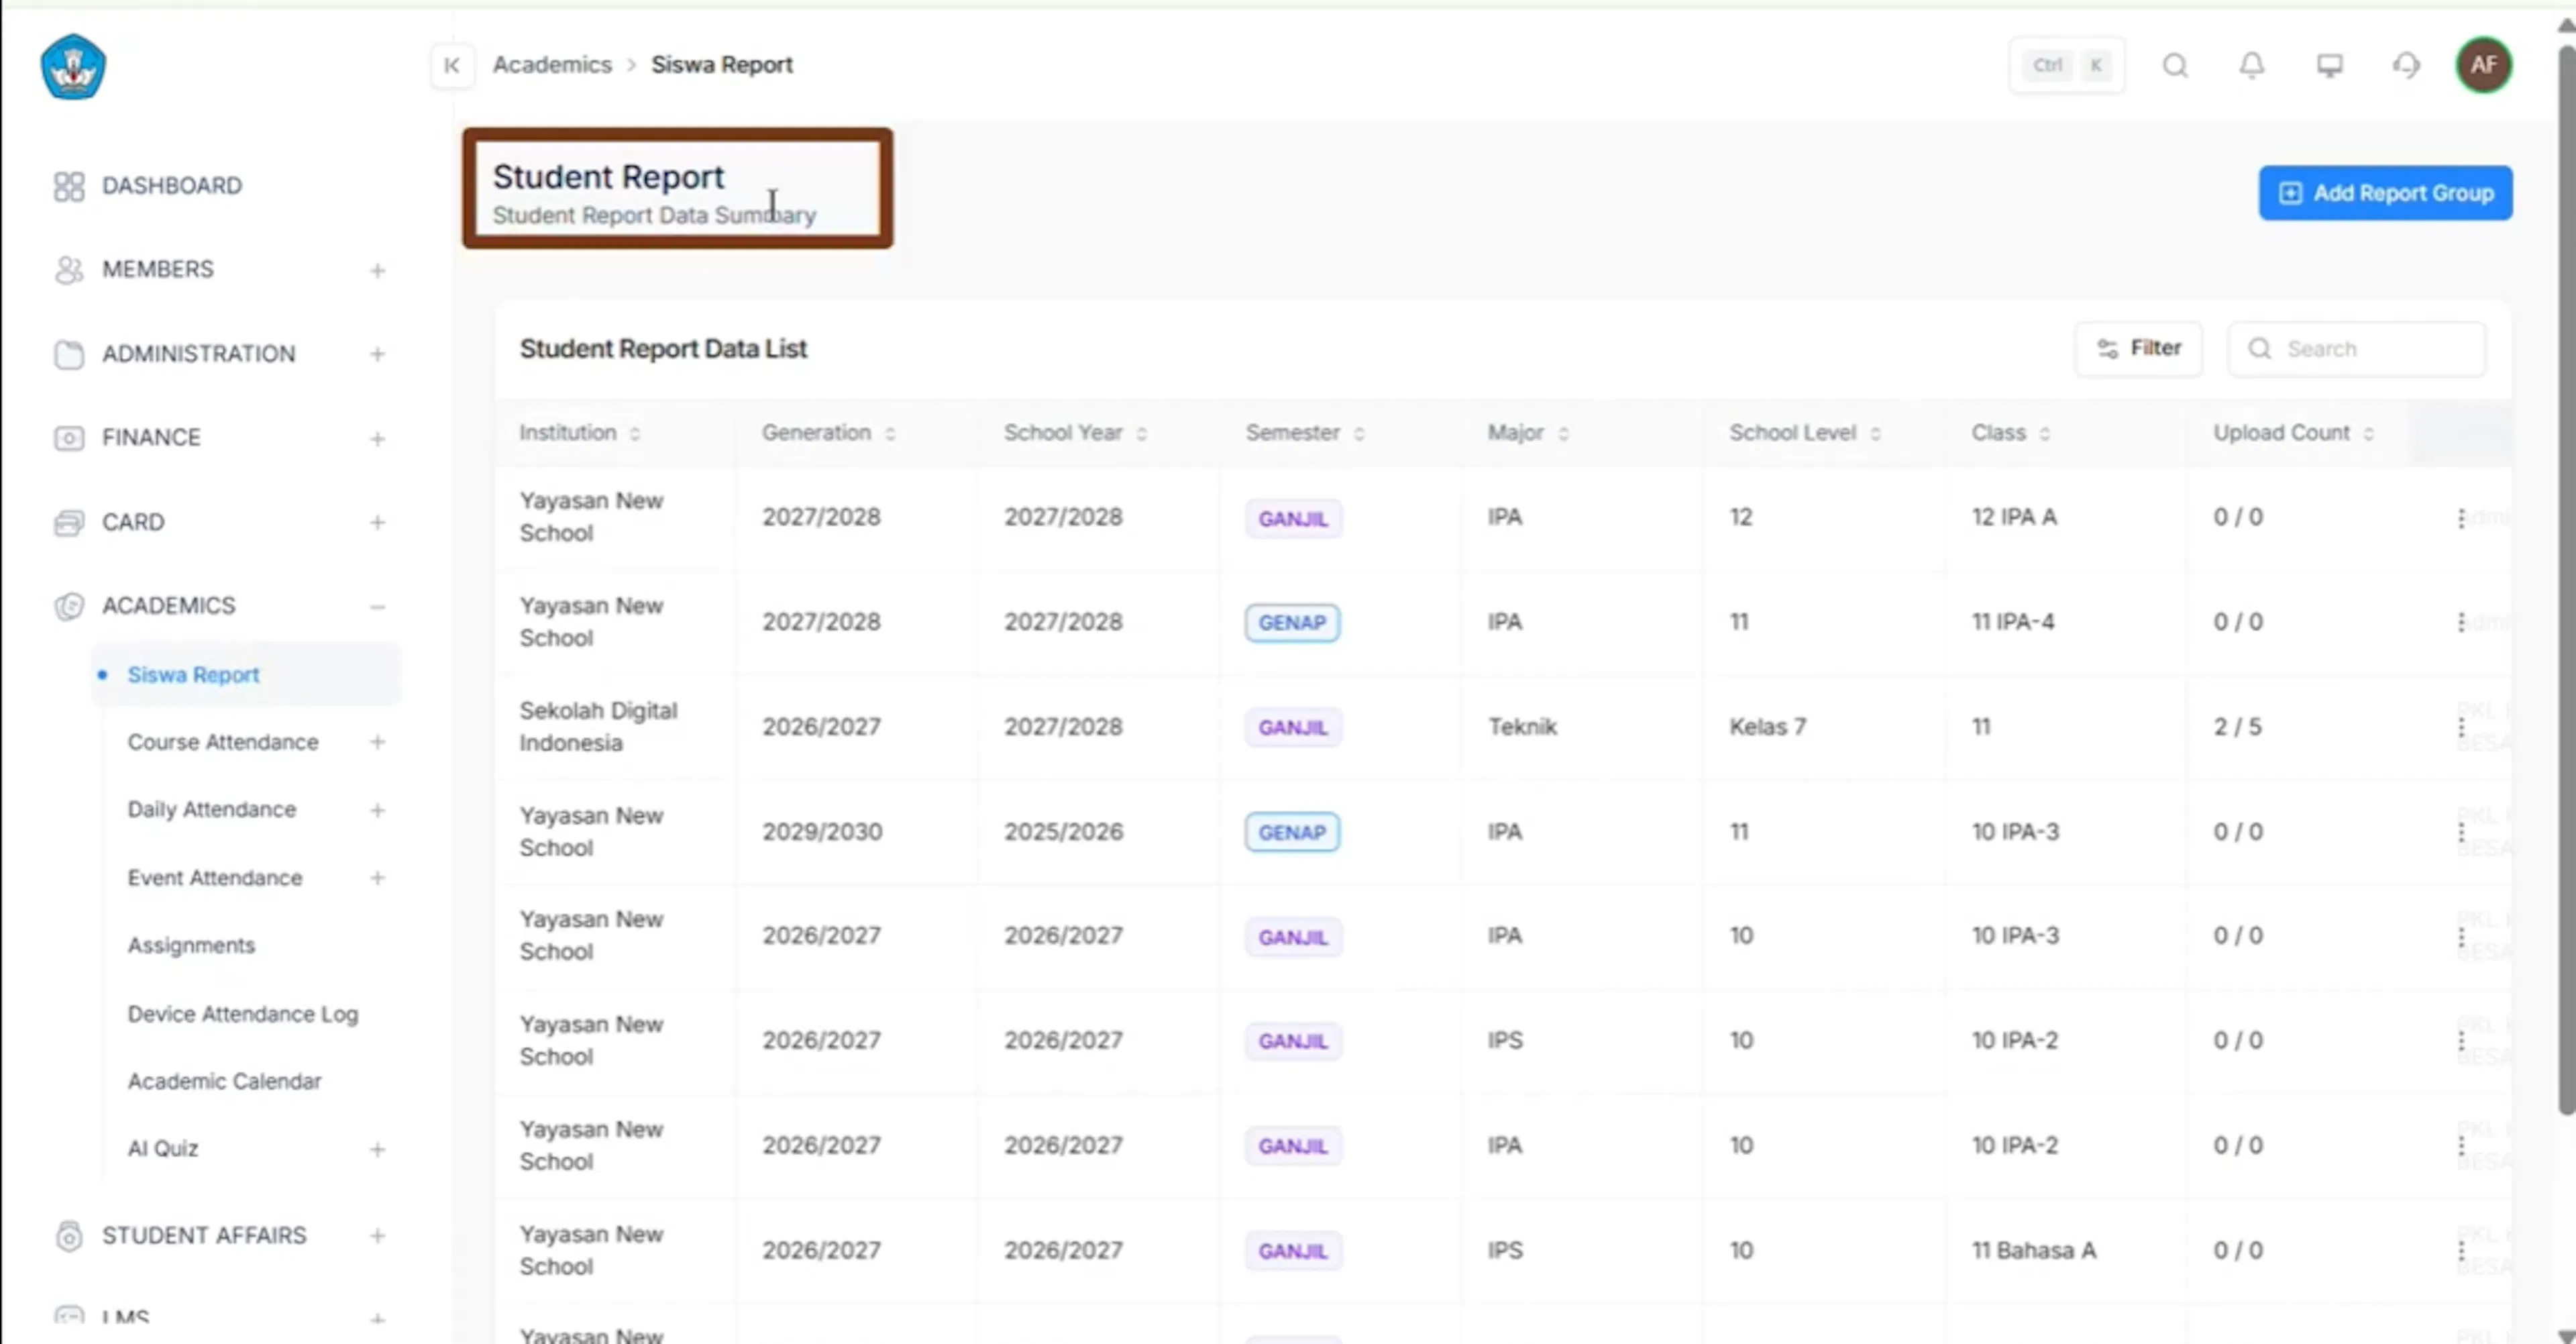Viewport: 2576px width, 1344px height.
Task: Click GANJIL badge in 12 IPA A row
Action: (1293, 519)
